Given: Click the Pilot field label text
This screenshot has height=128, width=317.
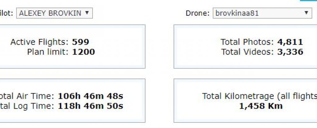Looking at the screenshot, I should point(7,13).
